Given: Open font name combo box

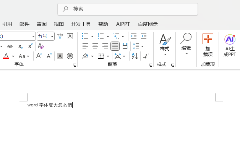Looking at the screenshot, I should [18, 36].
